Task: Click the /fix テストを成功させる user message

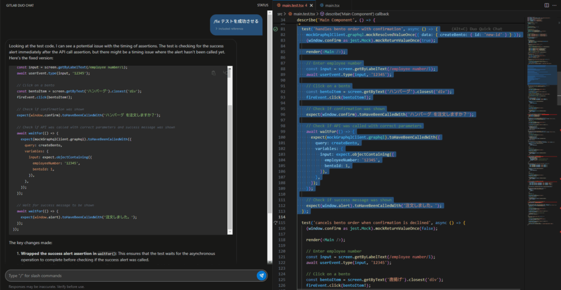Action: tap(236, 25)
